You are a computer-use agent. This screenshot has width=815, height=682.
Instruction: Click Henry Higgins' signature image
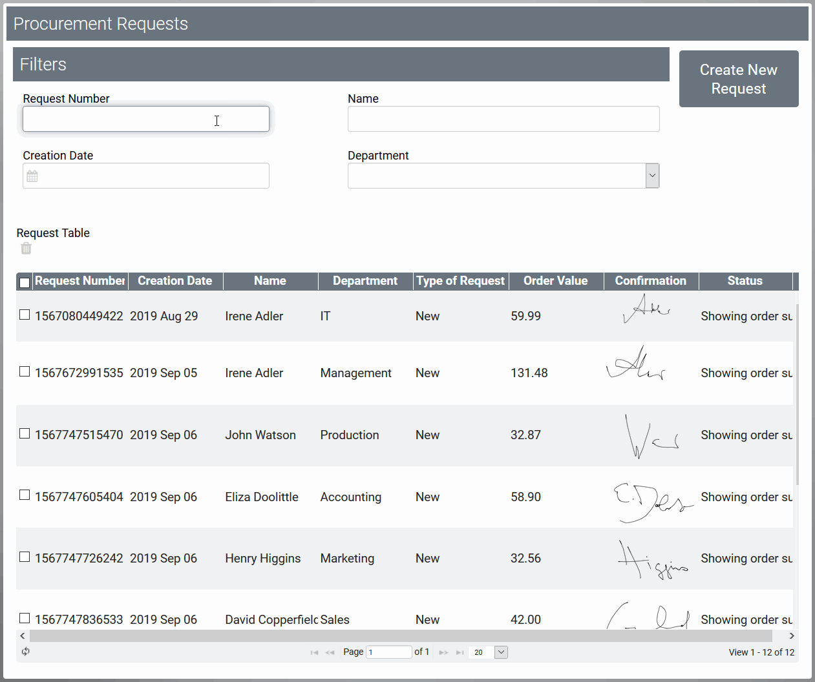click(x=651, y=559)
